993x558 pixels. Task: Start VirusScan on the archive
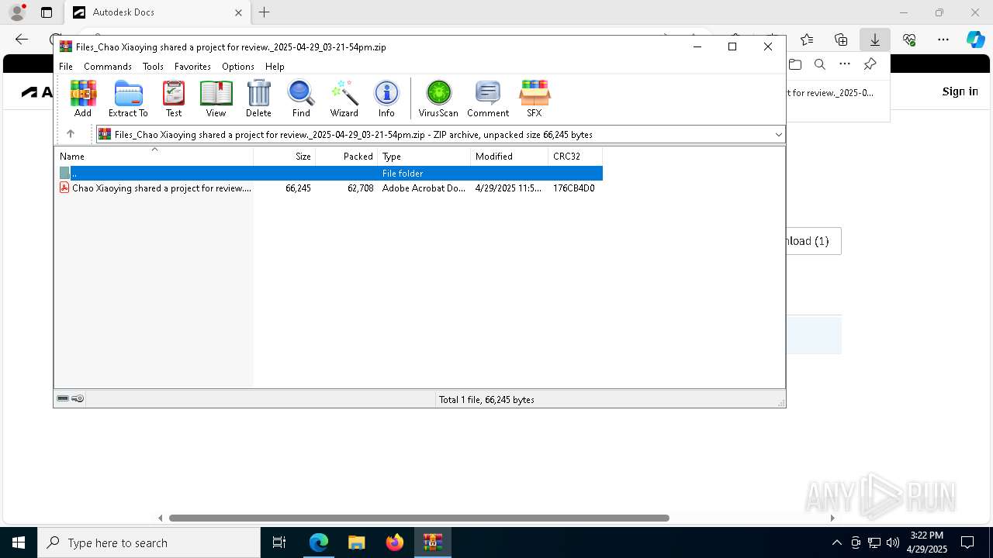438,98
